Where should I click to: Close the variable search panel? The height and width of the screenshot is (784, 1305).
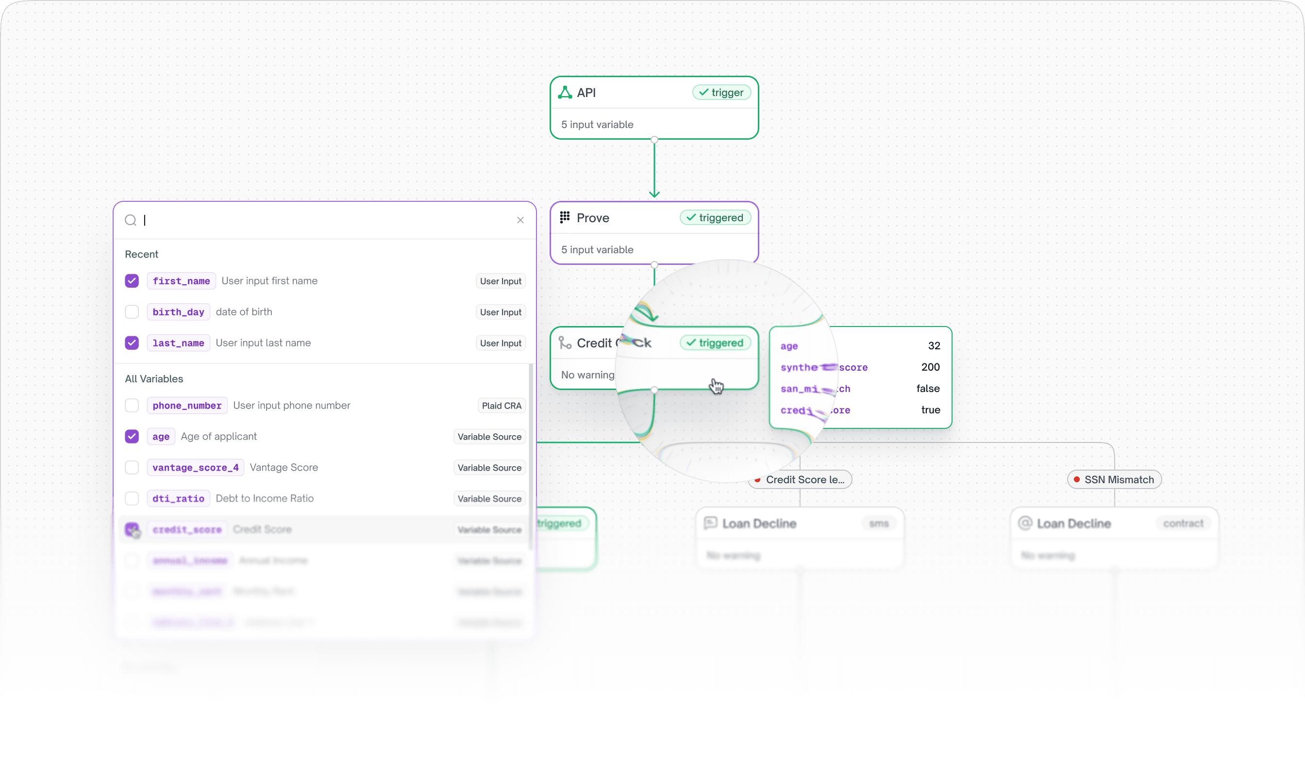520,220
